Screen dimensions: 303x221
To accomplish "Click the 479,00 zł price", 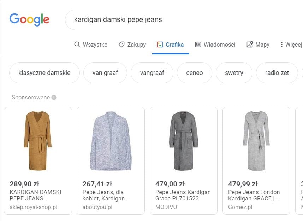I will tap(170, 184).
